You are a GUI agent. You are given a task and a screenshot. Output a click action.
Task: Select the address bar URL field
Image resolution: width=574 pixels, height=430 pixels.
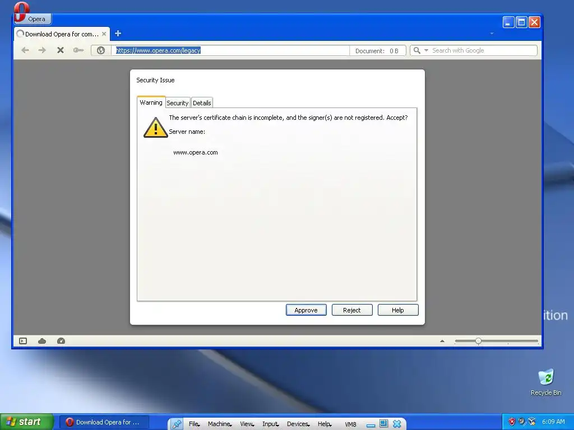230,50
